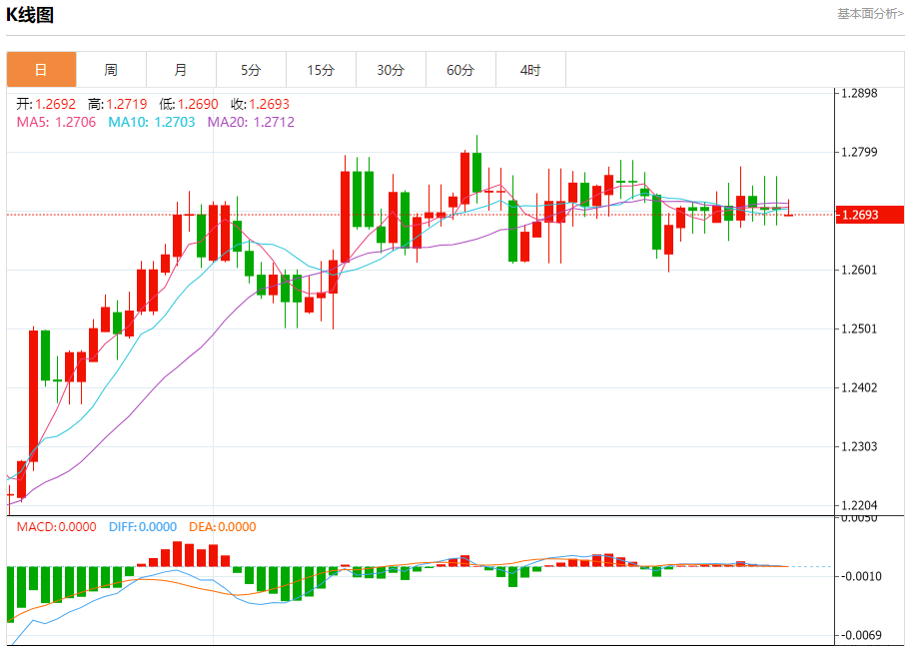Click the MA20: 1.2712 indicator label

(252, 122)
